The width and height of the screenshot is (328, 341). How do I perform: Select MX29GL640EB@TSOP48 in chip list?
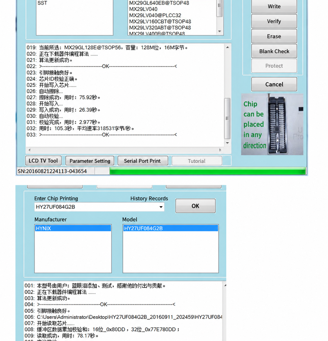159,3
